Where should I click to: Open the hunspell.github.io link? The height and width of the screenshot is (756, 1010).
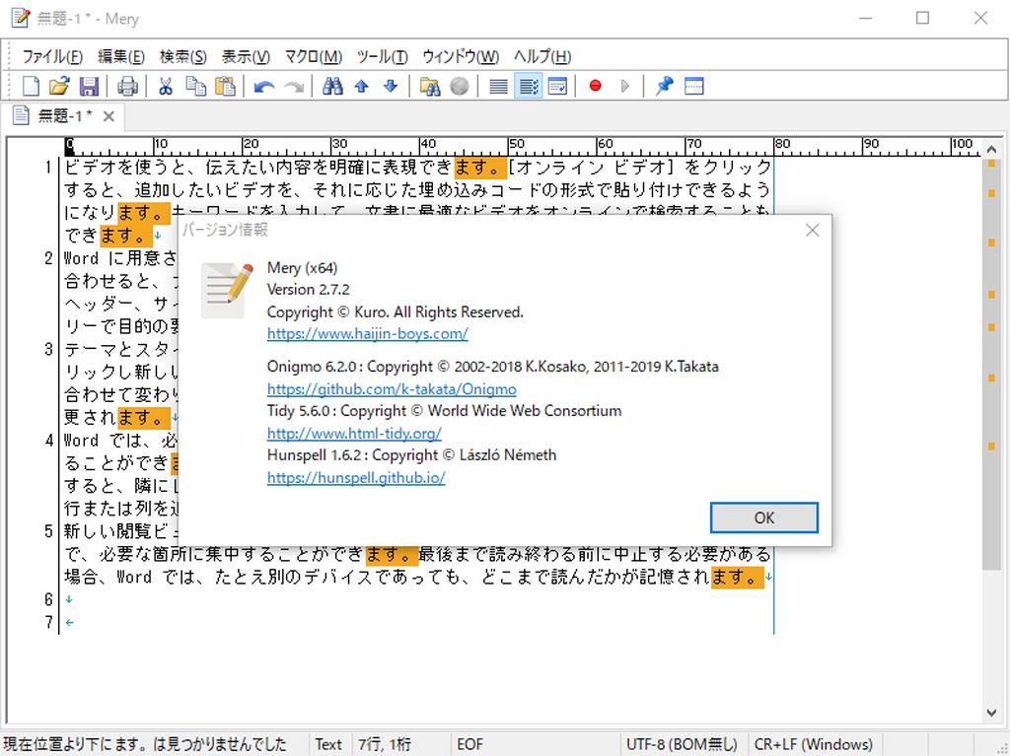[x=356, y=477]
